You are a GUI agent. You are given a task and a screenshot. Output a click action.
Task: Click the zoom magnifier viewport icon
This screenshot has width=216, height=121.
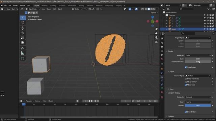pos(156,29)
